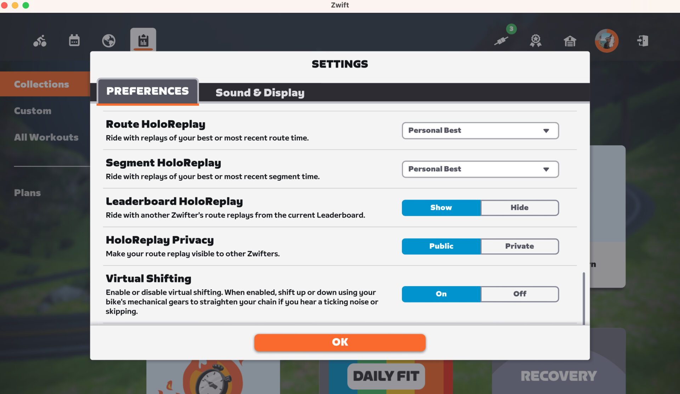Click the profile avatar icon

[607, 40]
